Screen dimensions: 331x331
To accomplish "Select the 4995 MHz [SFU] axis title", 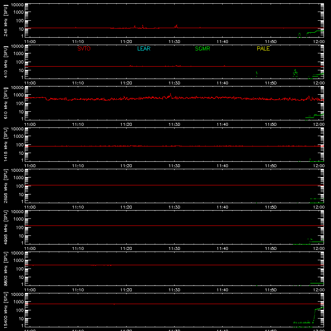I will click(6, 227).
